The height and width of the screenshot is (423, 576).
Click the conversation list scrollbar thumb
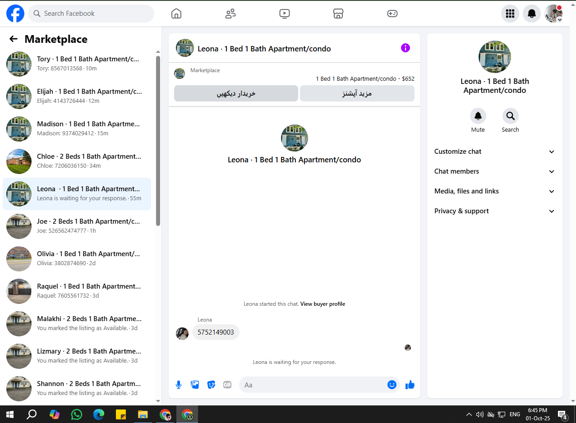(x=158, y=141)
